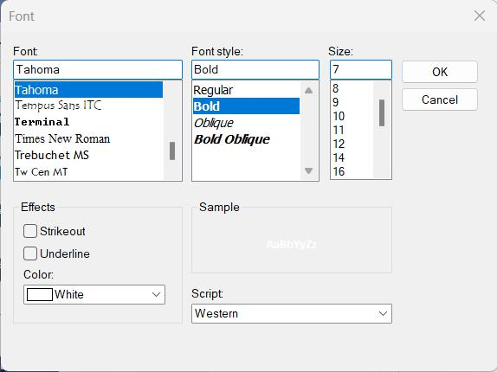The image size is (497, 372).
Task: Open the Color dropdown showing White
Action: click(x=94, y=294)
